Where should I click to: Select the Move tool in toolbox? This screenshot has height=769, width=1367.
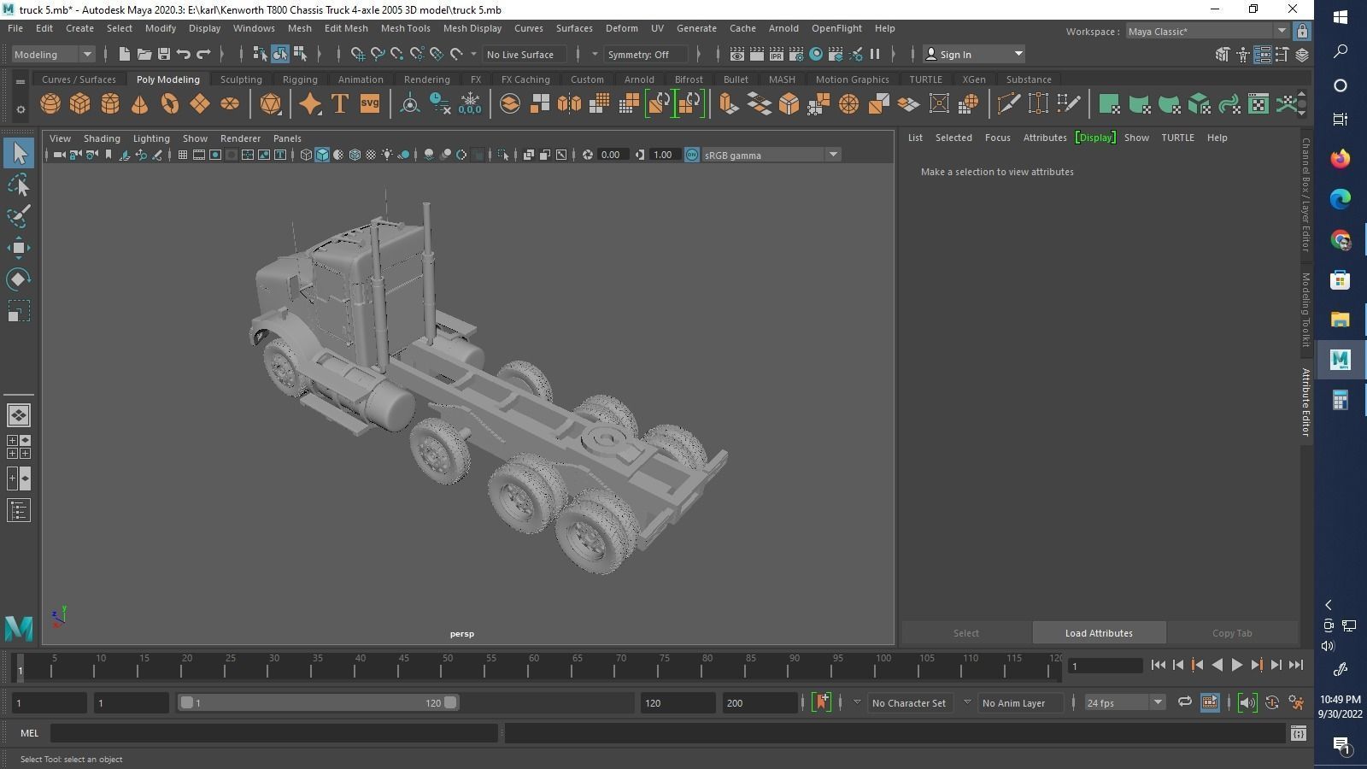tap(19, 248)
